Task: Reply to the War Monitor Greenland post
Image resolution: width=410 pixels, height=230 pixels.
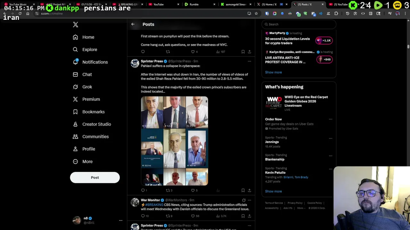Action: (145, 216)
